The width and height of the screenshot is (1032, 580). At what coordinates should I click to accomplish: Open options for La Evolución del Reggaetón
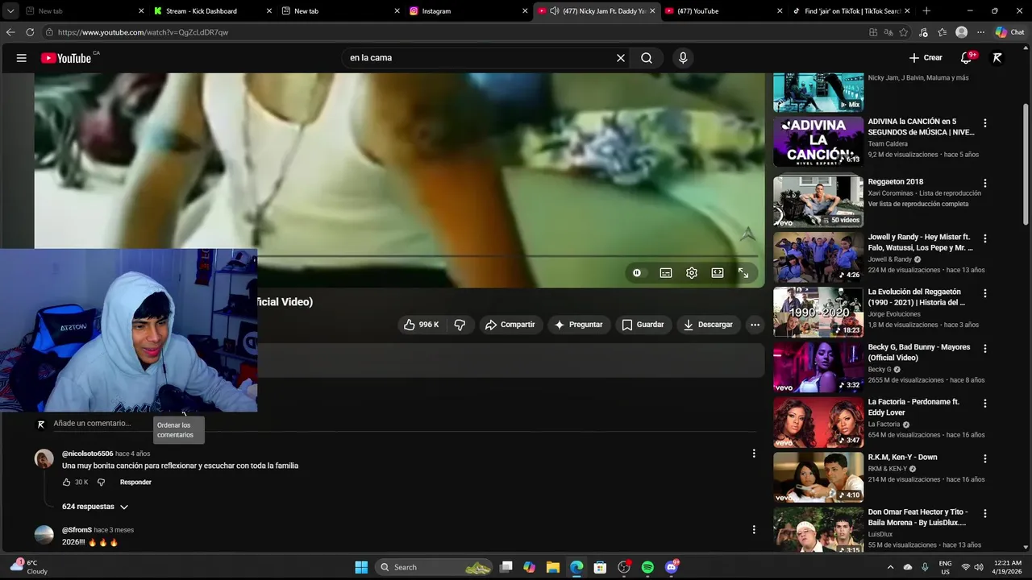click(984, 294)
